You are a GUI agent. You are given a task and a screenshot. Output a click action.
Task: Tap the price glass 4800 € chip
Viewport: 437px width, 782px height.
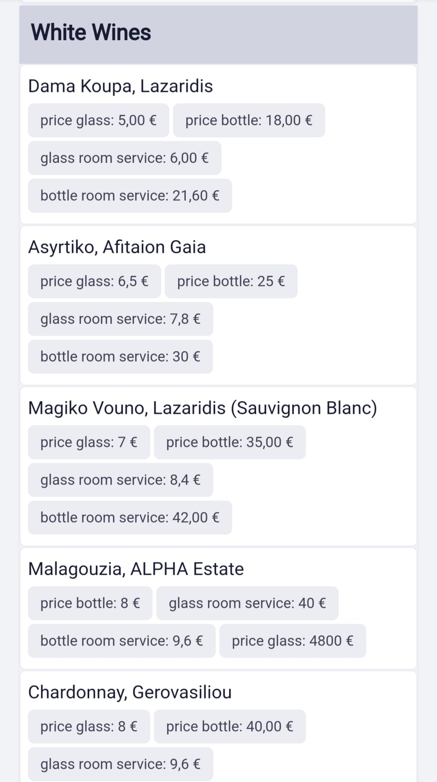click(292, 641)
